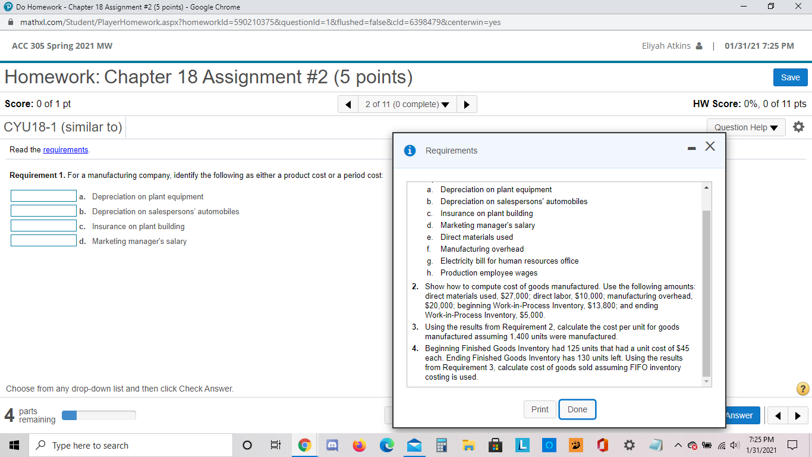Viewport: 812px width, 457px height.
Task: Click Done to close the Requirements dialog
Action: (x=577, y=409)
